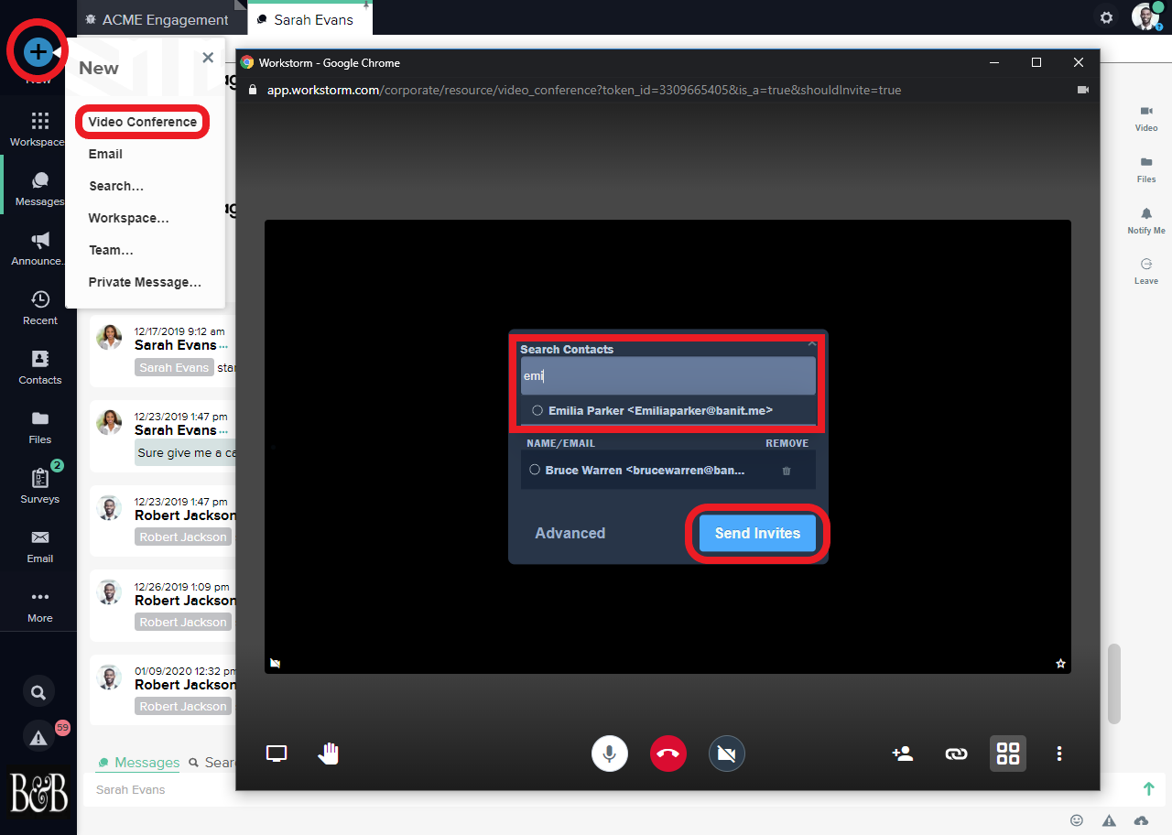Toggle the camera off button
Image resolution: width=1172 pixels, height=835 pixels.
(x=727, y=754)
